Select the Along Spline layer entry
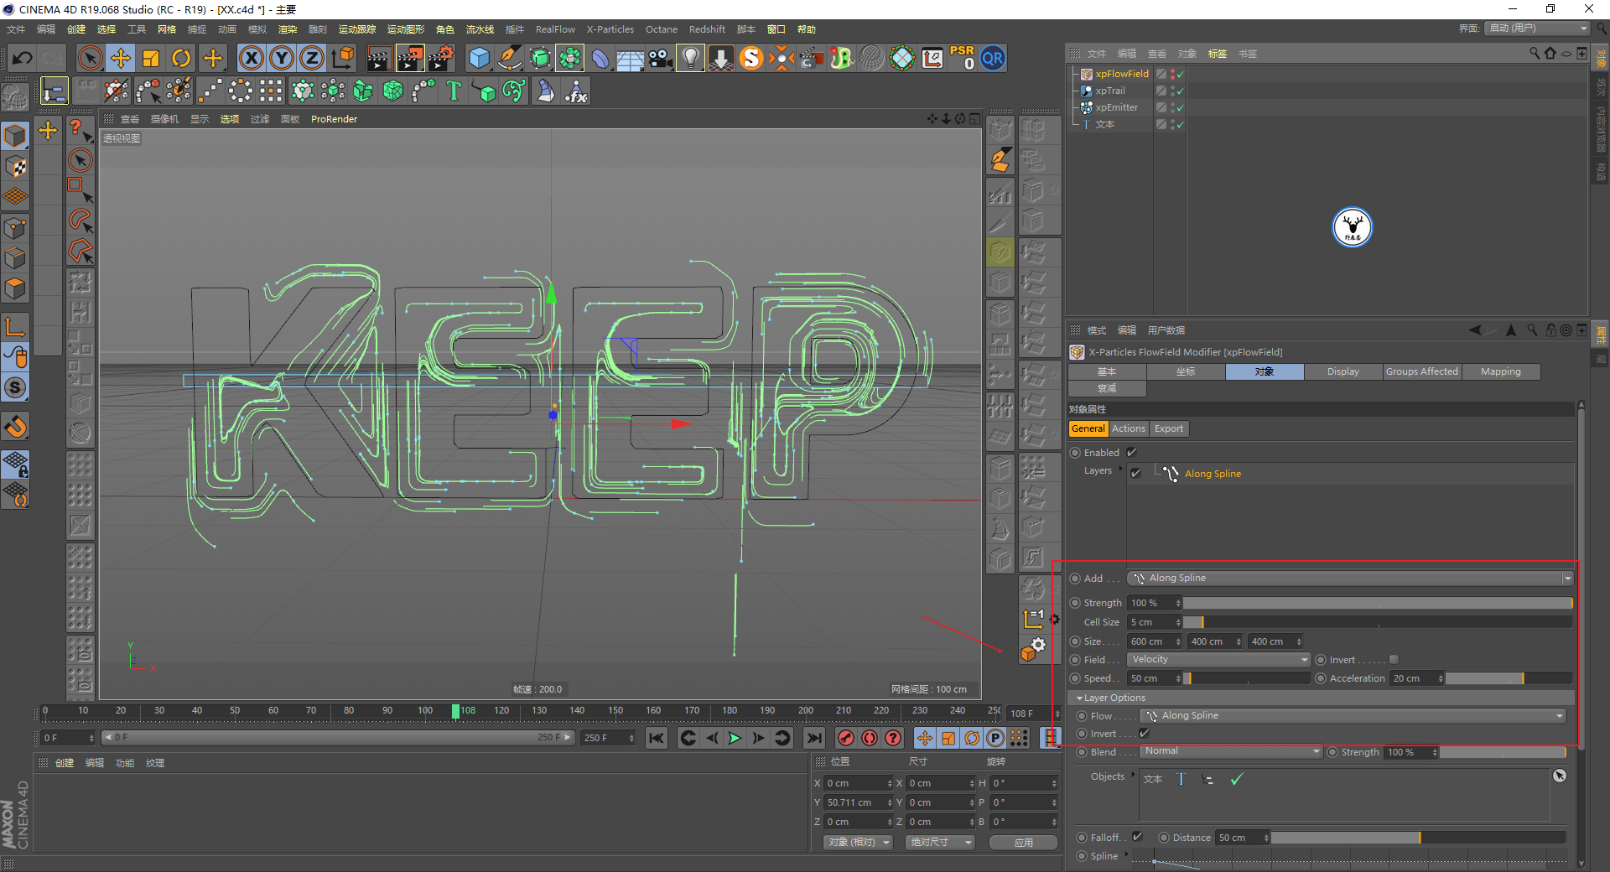Image resolution: width=1610 pixels, height=872 pixels. click(x=1213, y=474)
